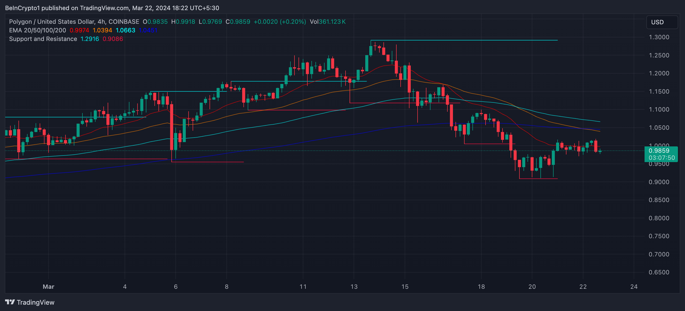Click the EMA 20/50/100/200 indicator legend
The image size is (685, 311).
[x=37, y=30]
